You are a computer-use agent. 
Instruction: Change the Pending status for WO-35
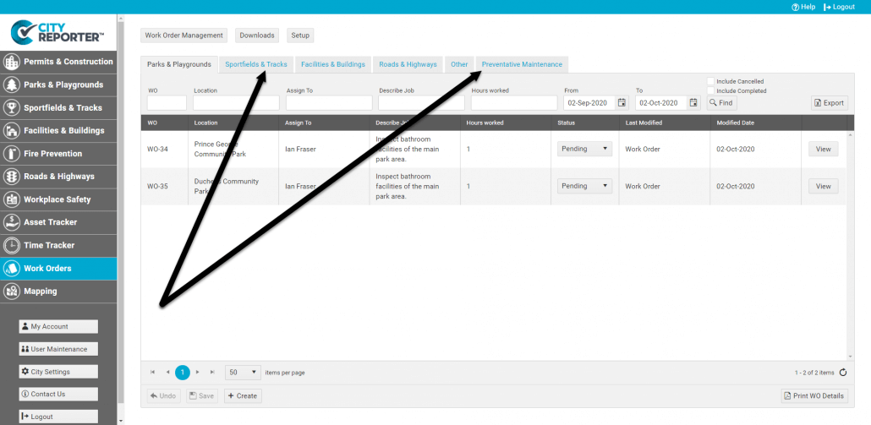(x=584, y=186)
